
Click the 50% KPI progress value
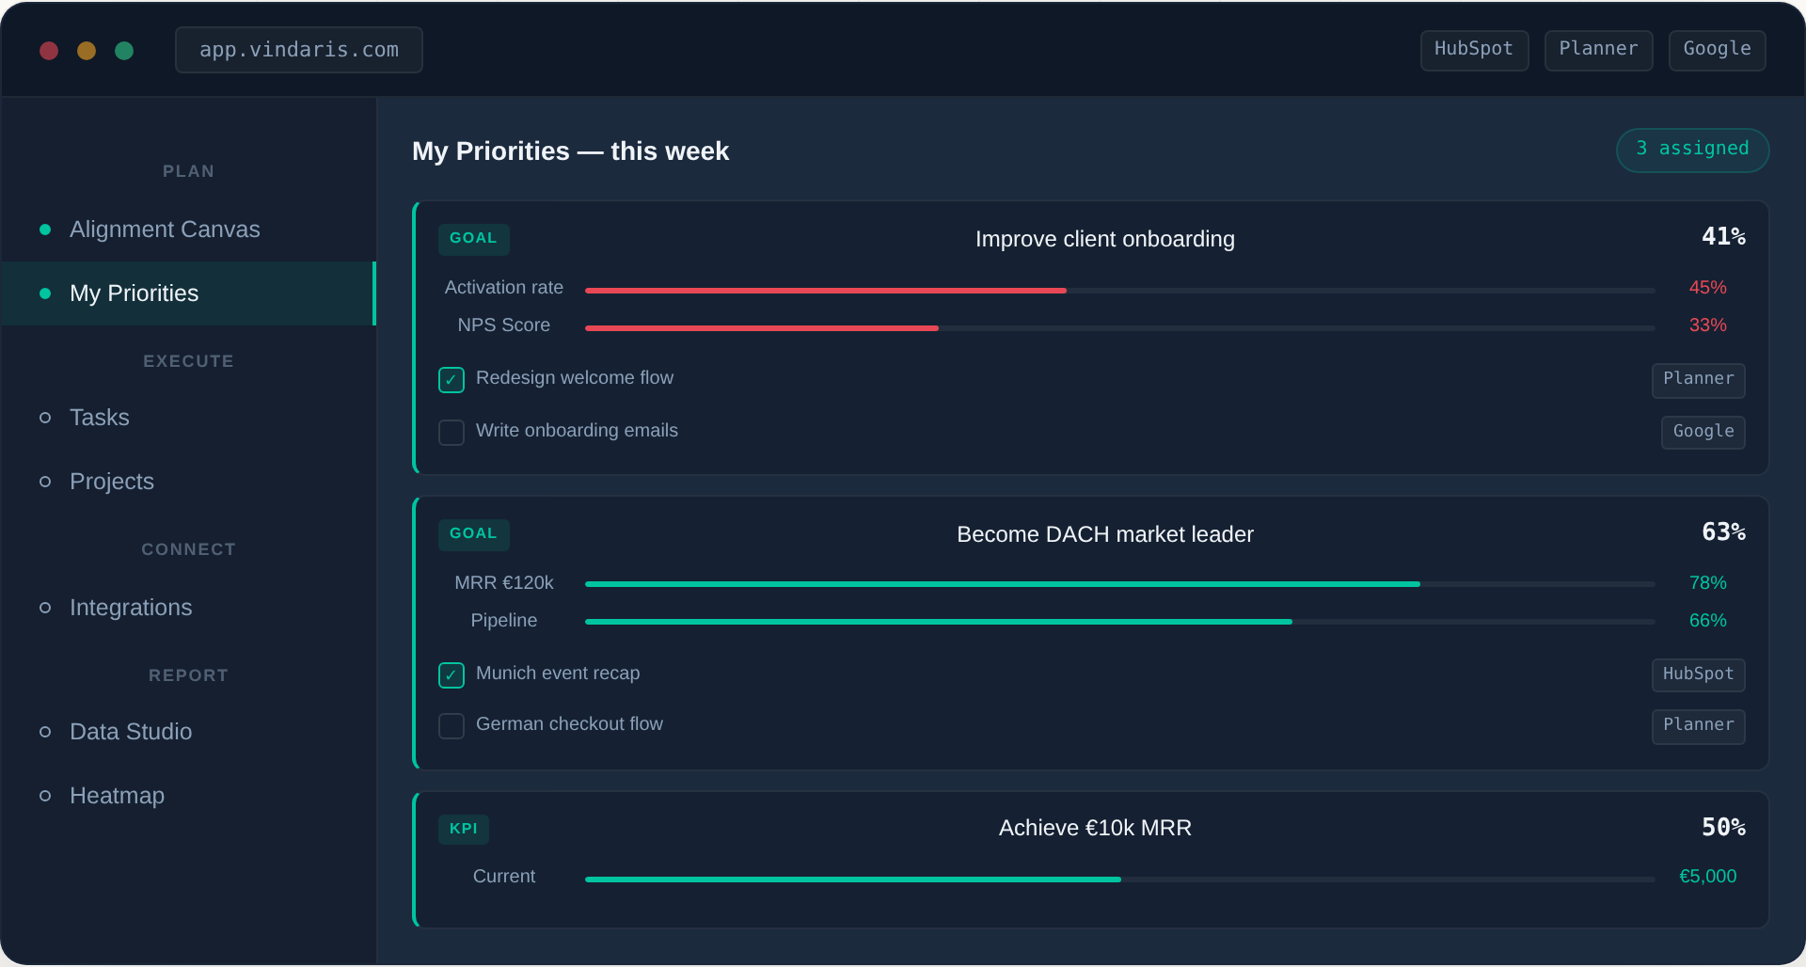[x=1723, y=828]
